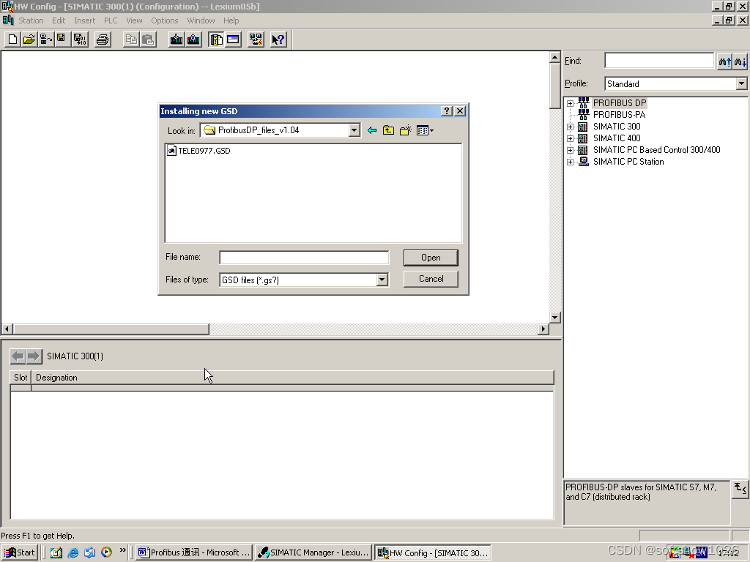Viewport: 750px width, 562px height.
Task: Click the Address overview window icon
Action: 233,40
